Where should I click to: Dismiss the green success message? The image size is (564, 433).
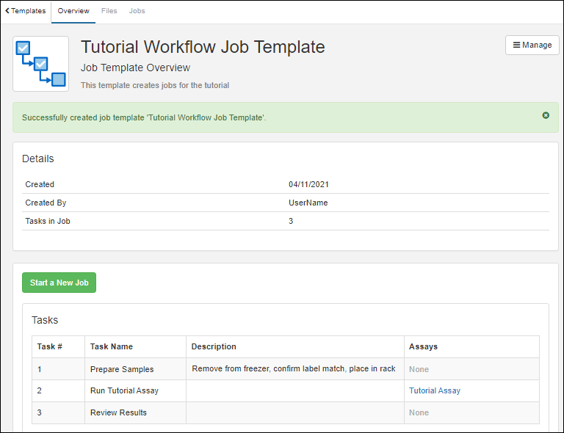click(x=546, y=115)
